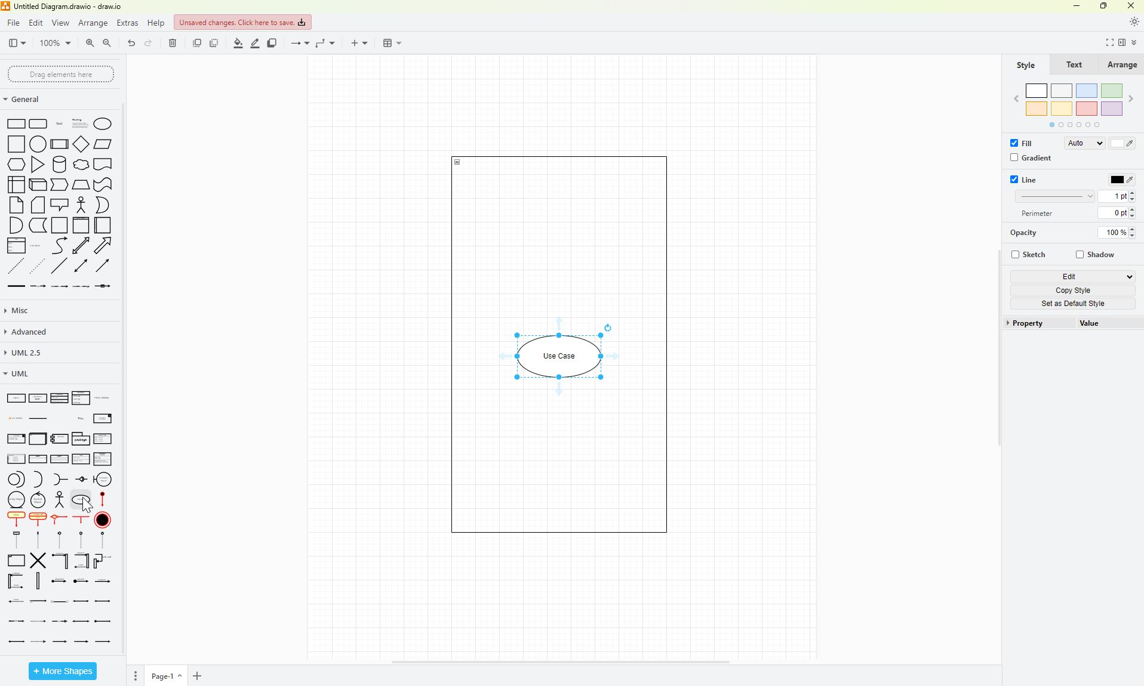
Task: Click the Delete icon in the toolbar
Action: click(x=172, y=43)
